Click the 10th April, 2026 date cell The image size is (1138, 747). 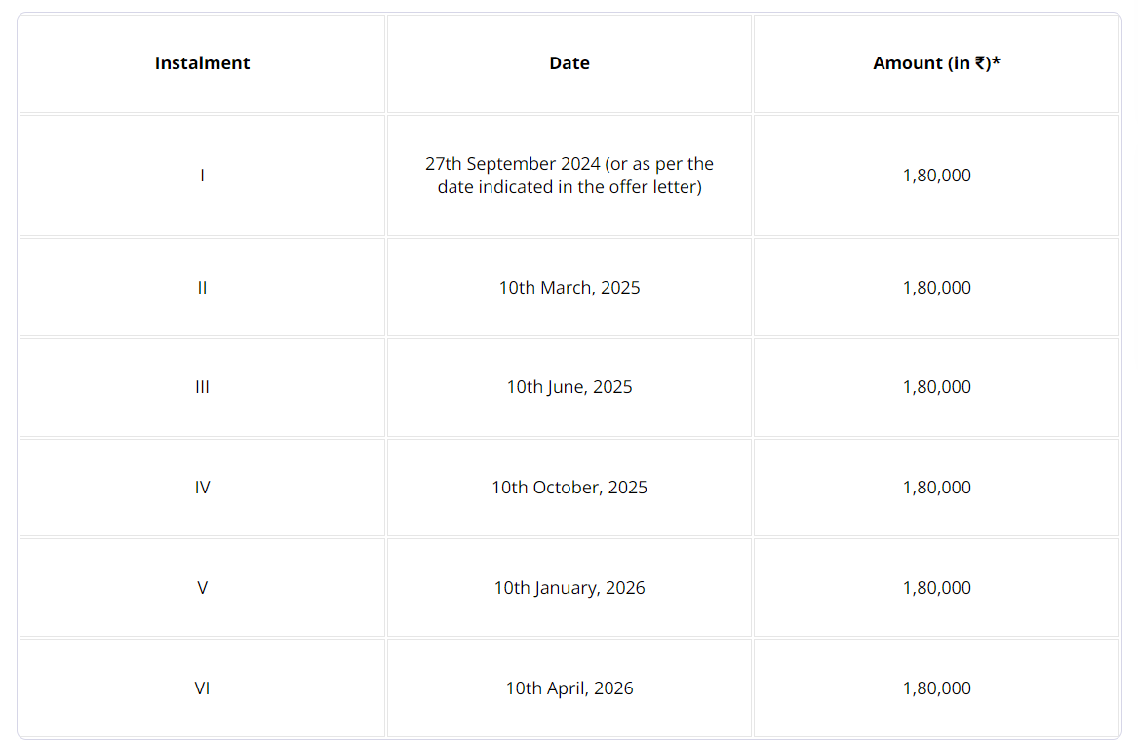(x=569, y=688)
